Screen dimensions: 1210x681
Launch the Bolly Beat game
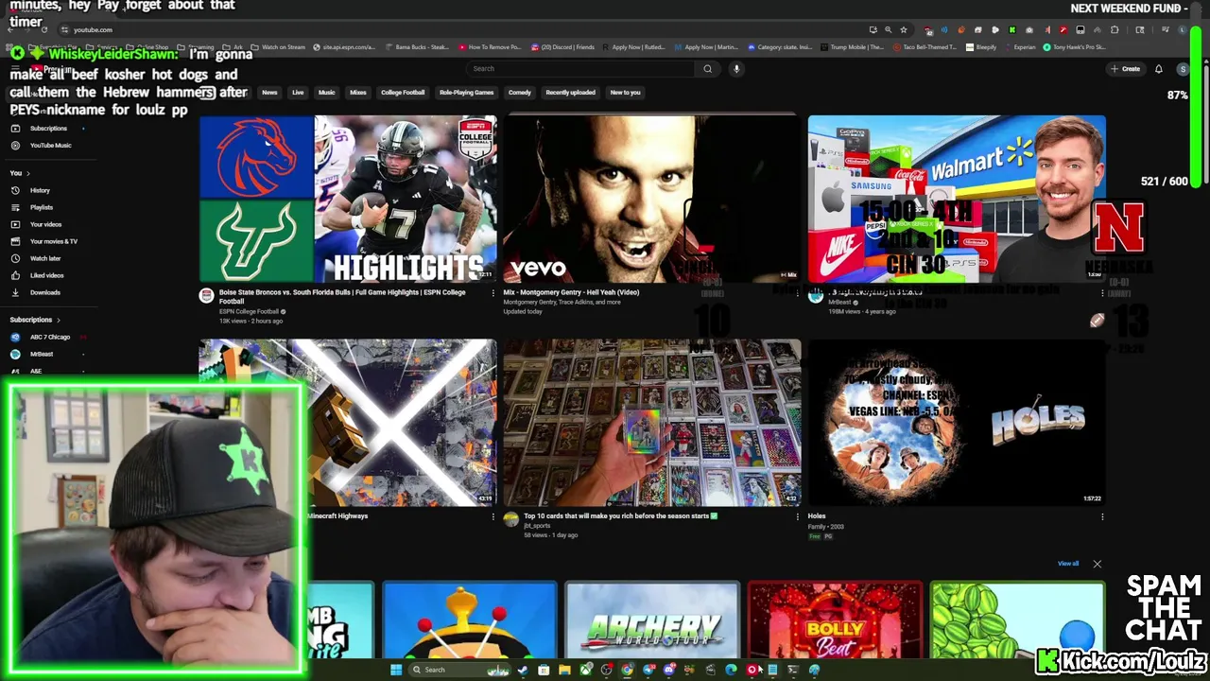pyautogui.click(x=835, y=620)
